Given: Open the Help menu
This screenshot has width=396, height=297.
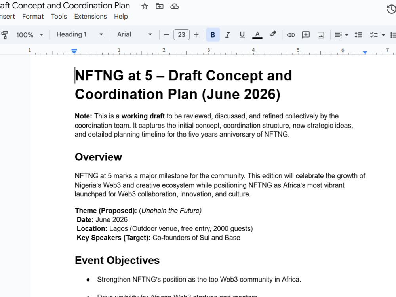Looking at the screenshot, I should [x=121, y=16].
